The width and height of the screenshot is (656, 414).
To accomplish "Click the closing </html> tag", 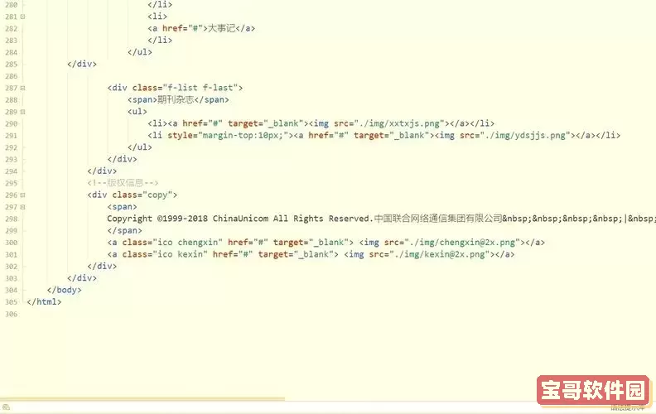I will pos(44,302).
